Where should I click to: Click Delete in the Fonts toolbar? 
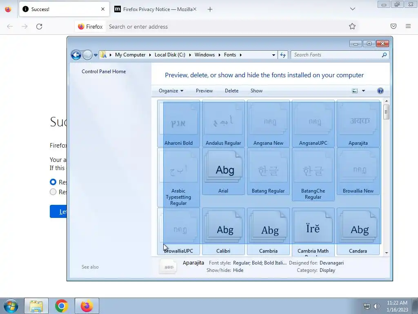[232, 91]
